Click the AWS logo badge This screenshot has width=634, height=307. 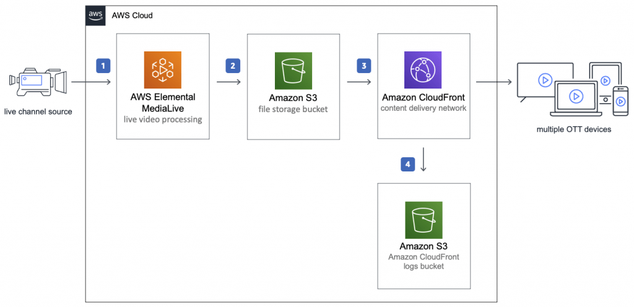click(x=95, y=15)
